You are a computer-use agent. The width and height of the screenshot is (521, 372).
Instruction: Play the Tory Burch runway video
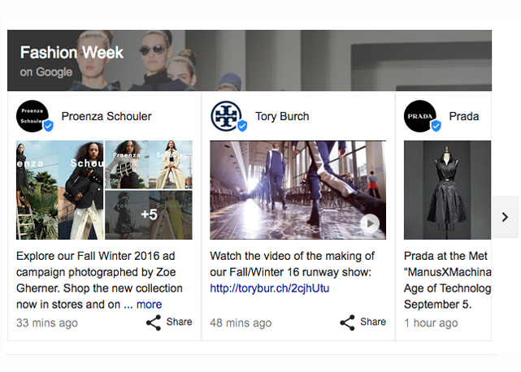(370, 223)
